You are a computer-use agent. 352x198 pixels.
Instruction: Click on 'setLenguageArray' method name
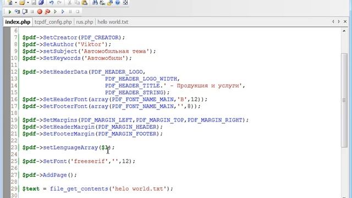point(70,147)
